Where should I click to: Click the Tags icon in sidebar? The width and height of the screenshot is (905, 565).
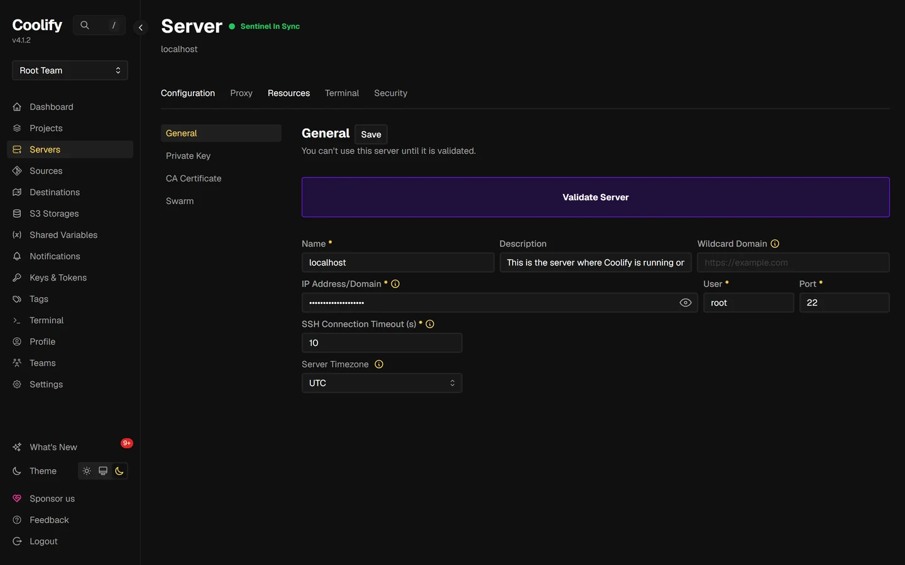(17, 299)
